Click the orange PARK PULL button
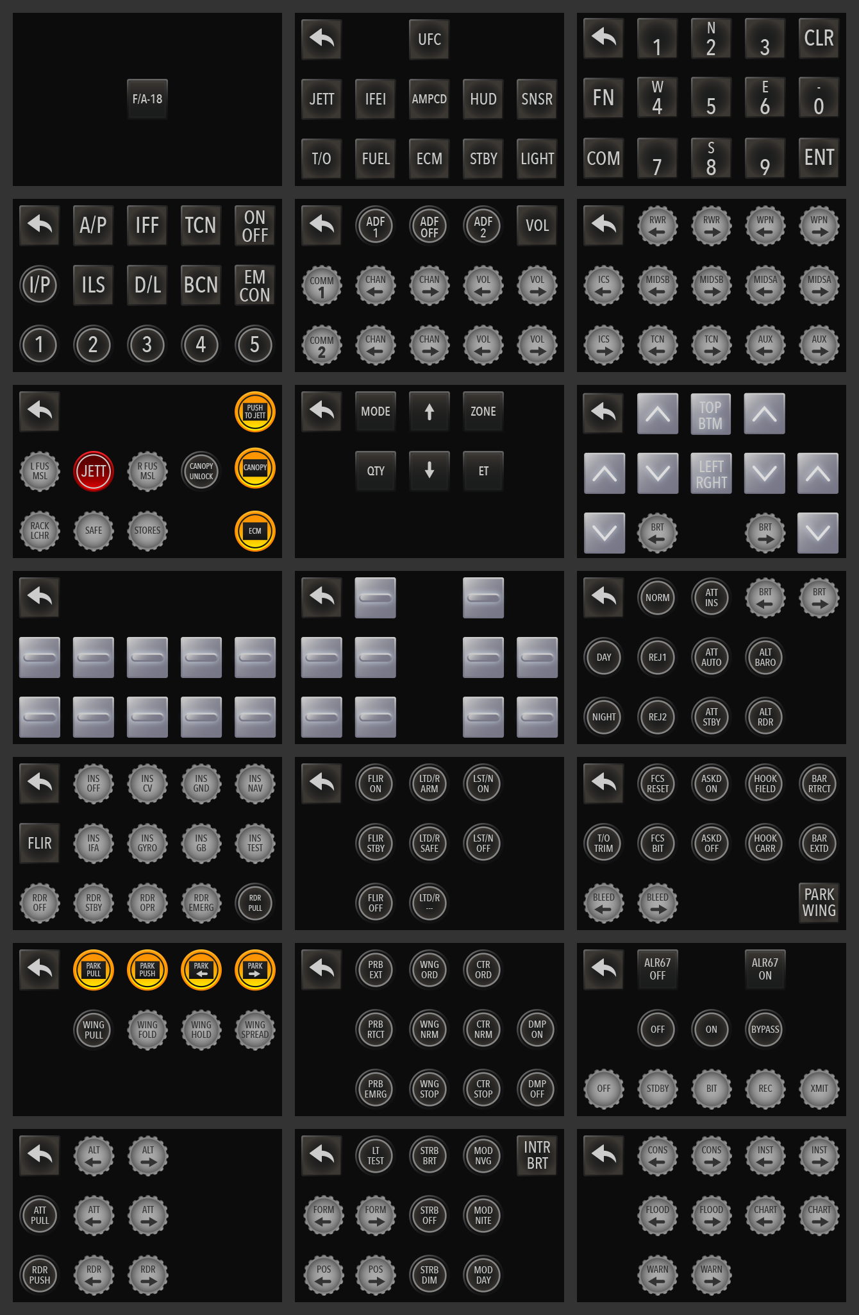The height and width of the screenshot is (1315, 859). click(x=94, y=970)
